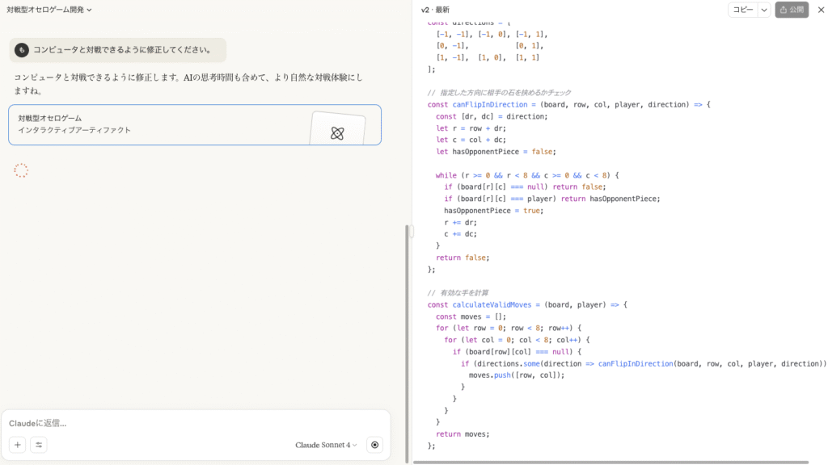Focus the Claudeに返信 reply input field
The height and width of the screenshot is (465, 828).
pyautogui.click(x=196, y=423)
